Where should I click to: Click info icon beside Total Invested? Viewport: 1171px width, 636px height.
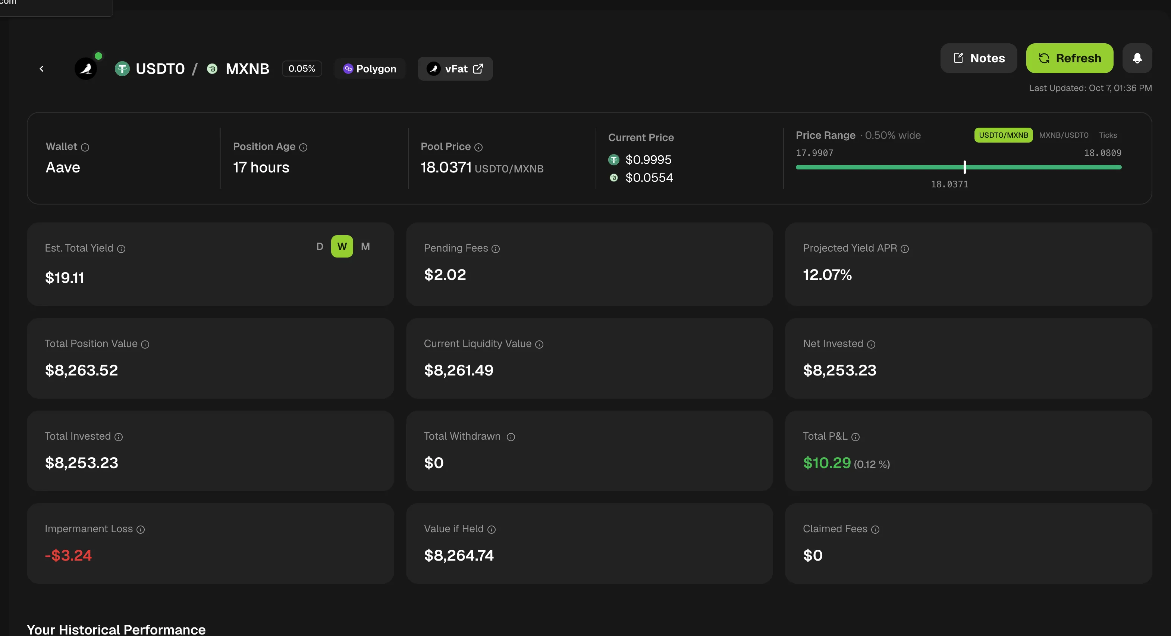[119, 437]
